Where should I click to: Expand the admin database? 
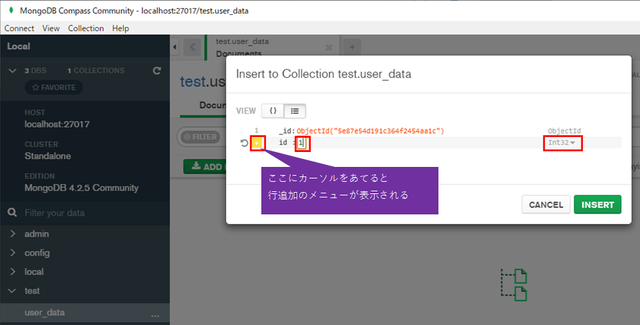click(x=13, y=233)
